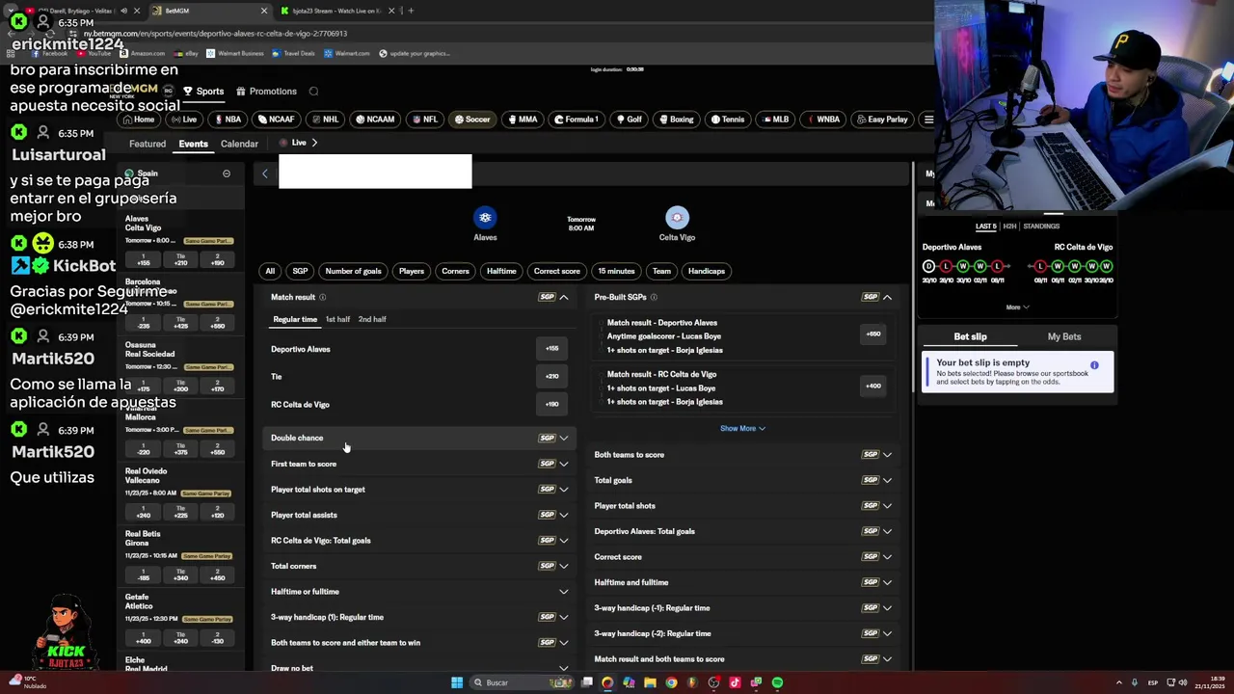Toggle SGP badge on Correct score row

click(x=871, y=556)
